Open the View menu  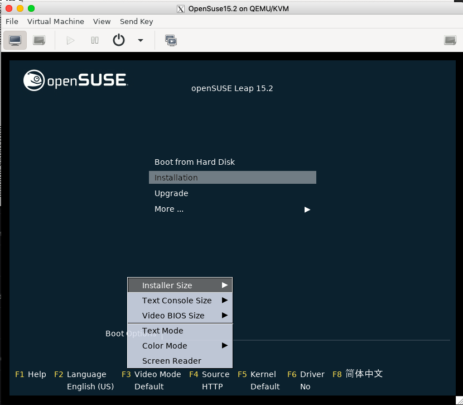point(102,22)
